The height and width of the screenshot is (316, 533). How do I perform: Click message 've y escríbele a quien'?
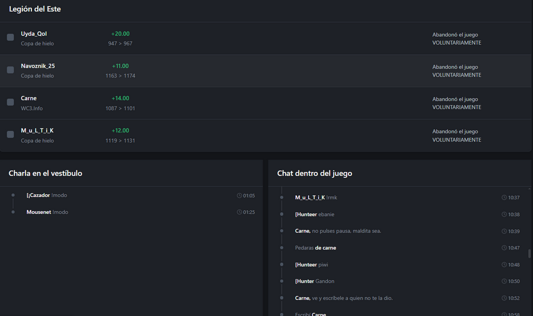(x=352, y=298)
